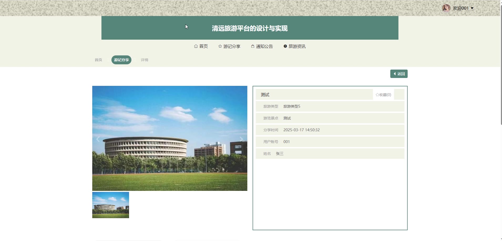Click 详情 breadcrumb item
This screenshot has height=241, width=502.
145,60
